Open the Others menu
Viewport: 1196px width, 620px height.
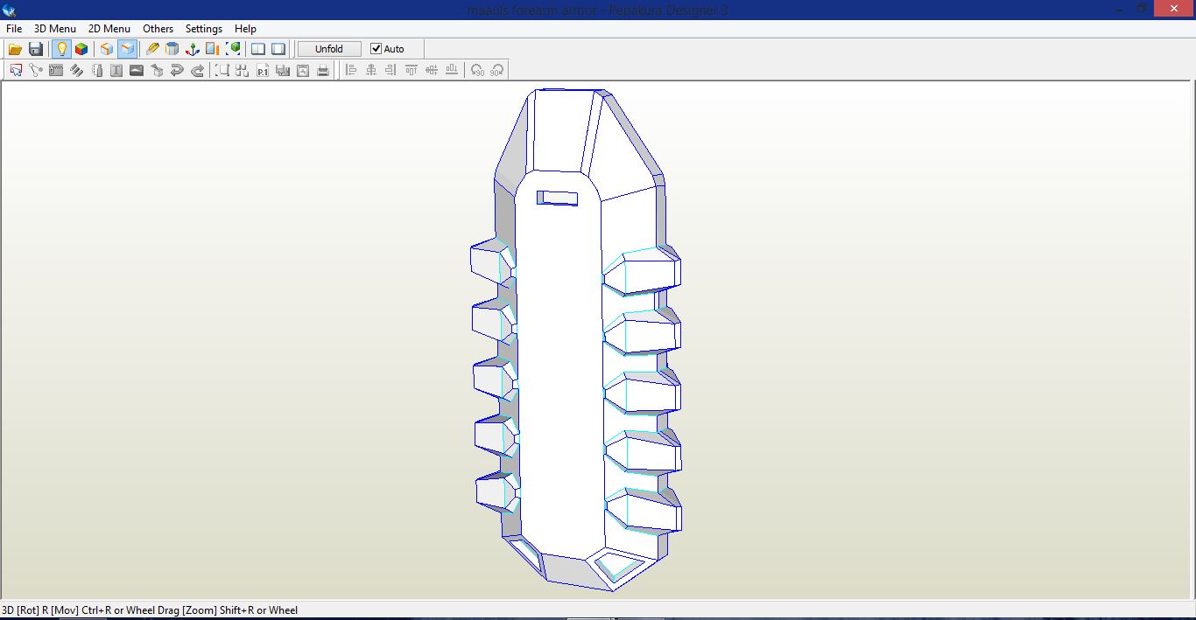158,29
